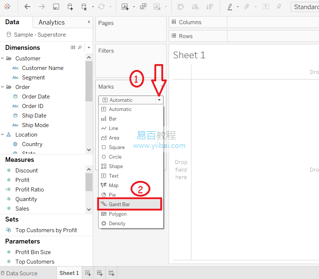Image resolution: width=319 pixels, height=279 pixels.
Task: Select Density mark type
Action: click(131, 223)
